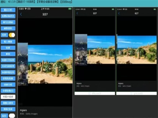The width and height of the screenshot is (158, 118).
Task: Open 填写注册码 registration code entry
Action: (x=8, y=22)
